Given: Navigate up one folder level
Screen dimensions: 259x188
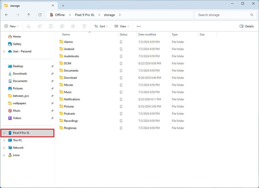Looking at the screenshot, I should coord(29,15).
